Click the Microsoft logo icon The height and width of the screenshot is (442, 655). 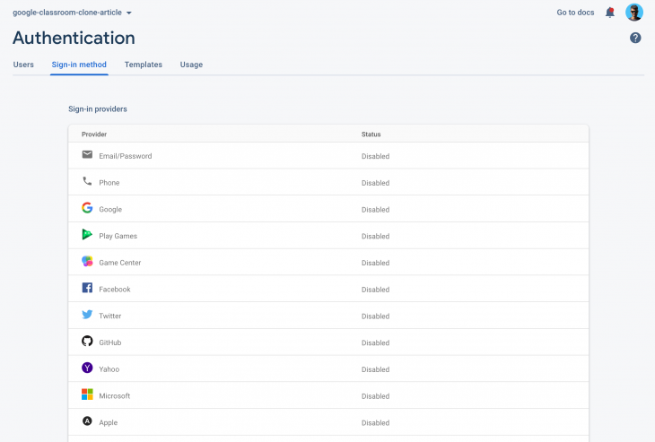click(87, 394)
